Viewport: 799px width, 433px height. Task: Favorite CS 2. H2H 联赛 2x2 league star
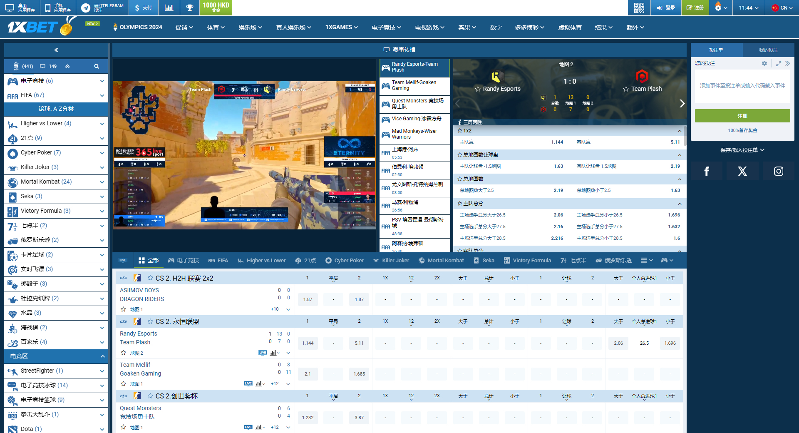[x=150, y=278]
